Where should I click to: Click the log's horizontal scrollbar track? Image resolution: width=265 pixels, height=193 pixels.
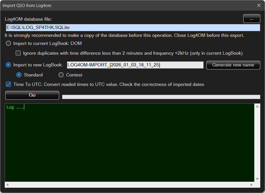(129, 185)
